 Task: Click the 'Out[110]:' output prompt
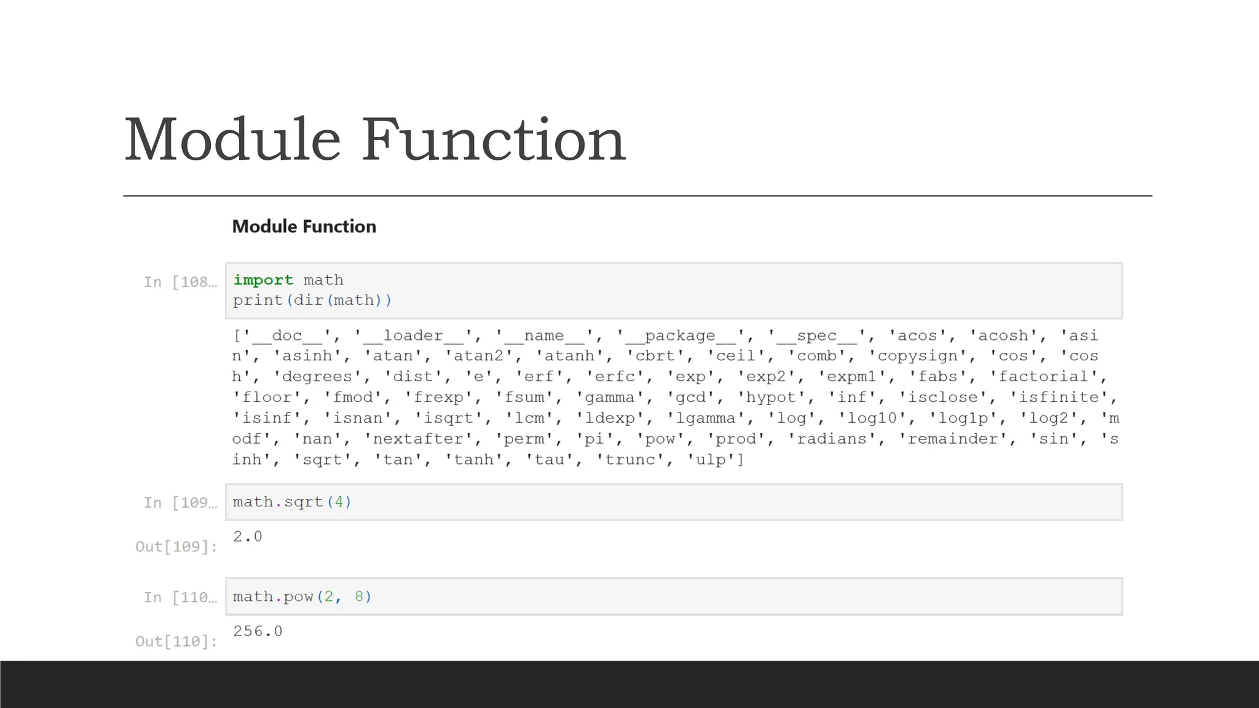coord(176,641)
